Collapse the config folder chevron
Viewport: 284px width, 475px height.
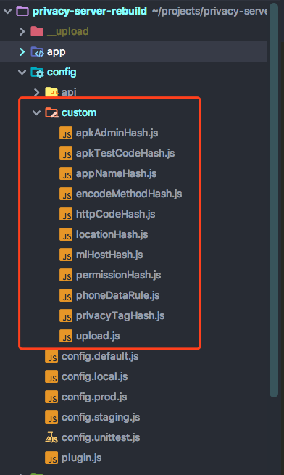click(22, 72)
